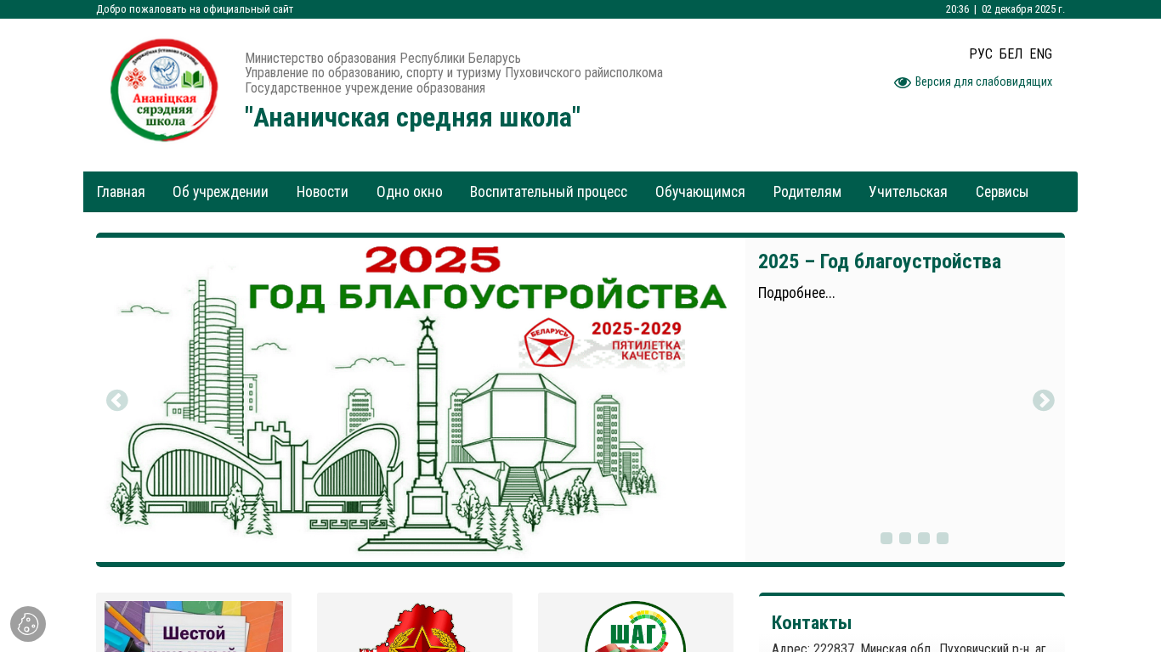1161x652 pixels.
Task: Select the fourth slide indicator dot
Action: click(x=943, y=538)
